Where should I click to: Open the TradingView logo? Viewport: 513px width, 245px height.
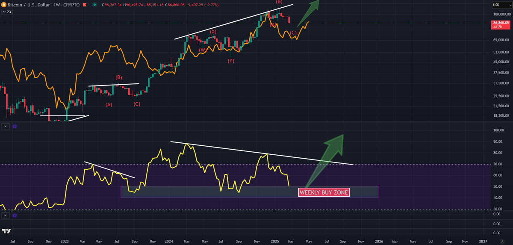[x=6, y=231]
